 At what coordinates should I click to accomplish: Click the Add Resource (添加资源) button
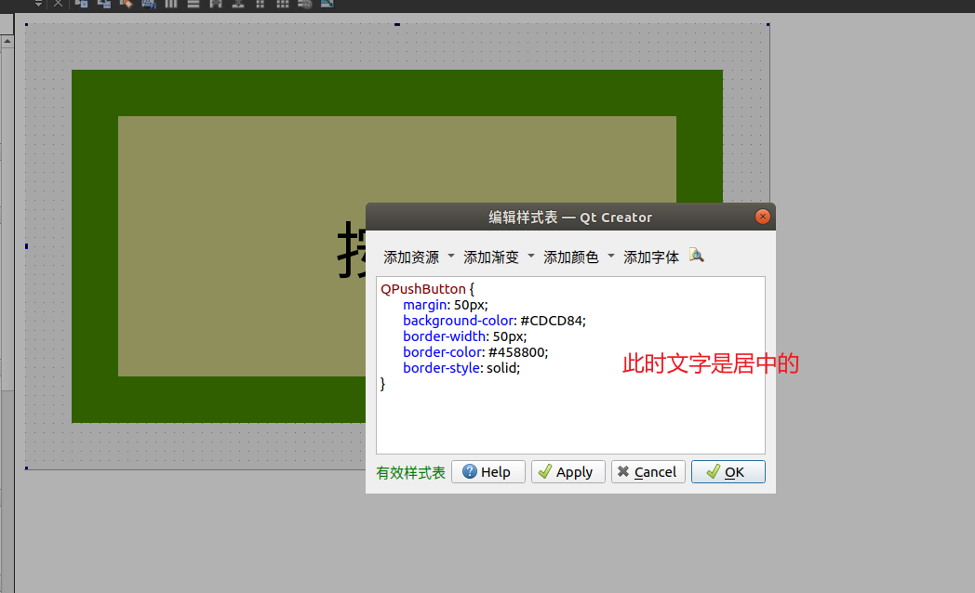(411, 257)
